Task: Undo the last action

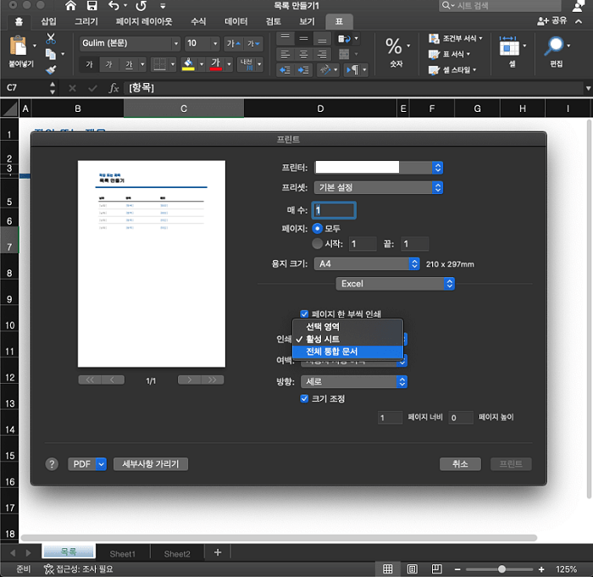Action: tap(114, 6)
